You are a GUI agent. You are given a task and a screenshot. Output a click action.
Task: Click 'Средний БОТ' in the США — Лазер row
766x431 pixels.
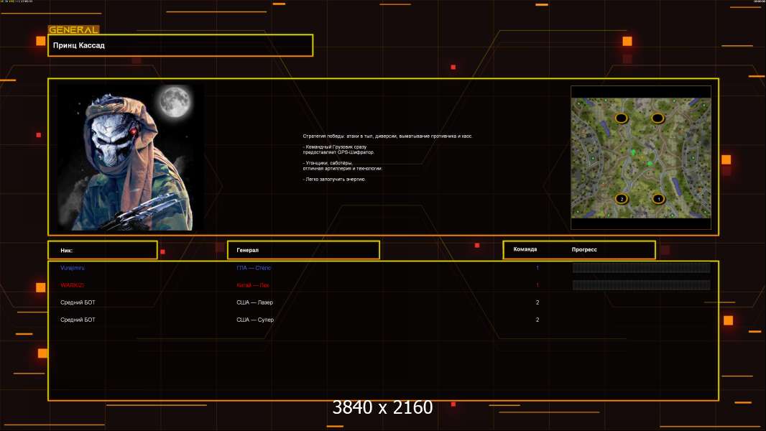coord(78,302)
